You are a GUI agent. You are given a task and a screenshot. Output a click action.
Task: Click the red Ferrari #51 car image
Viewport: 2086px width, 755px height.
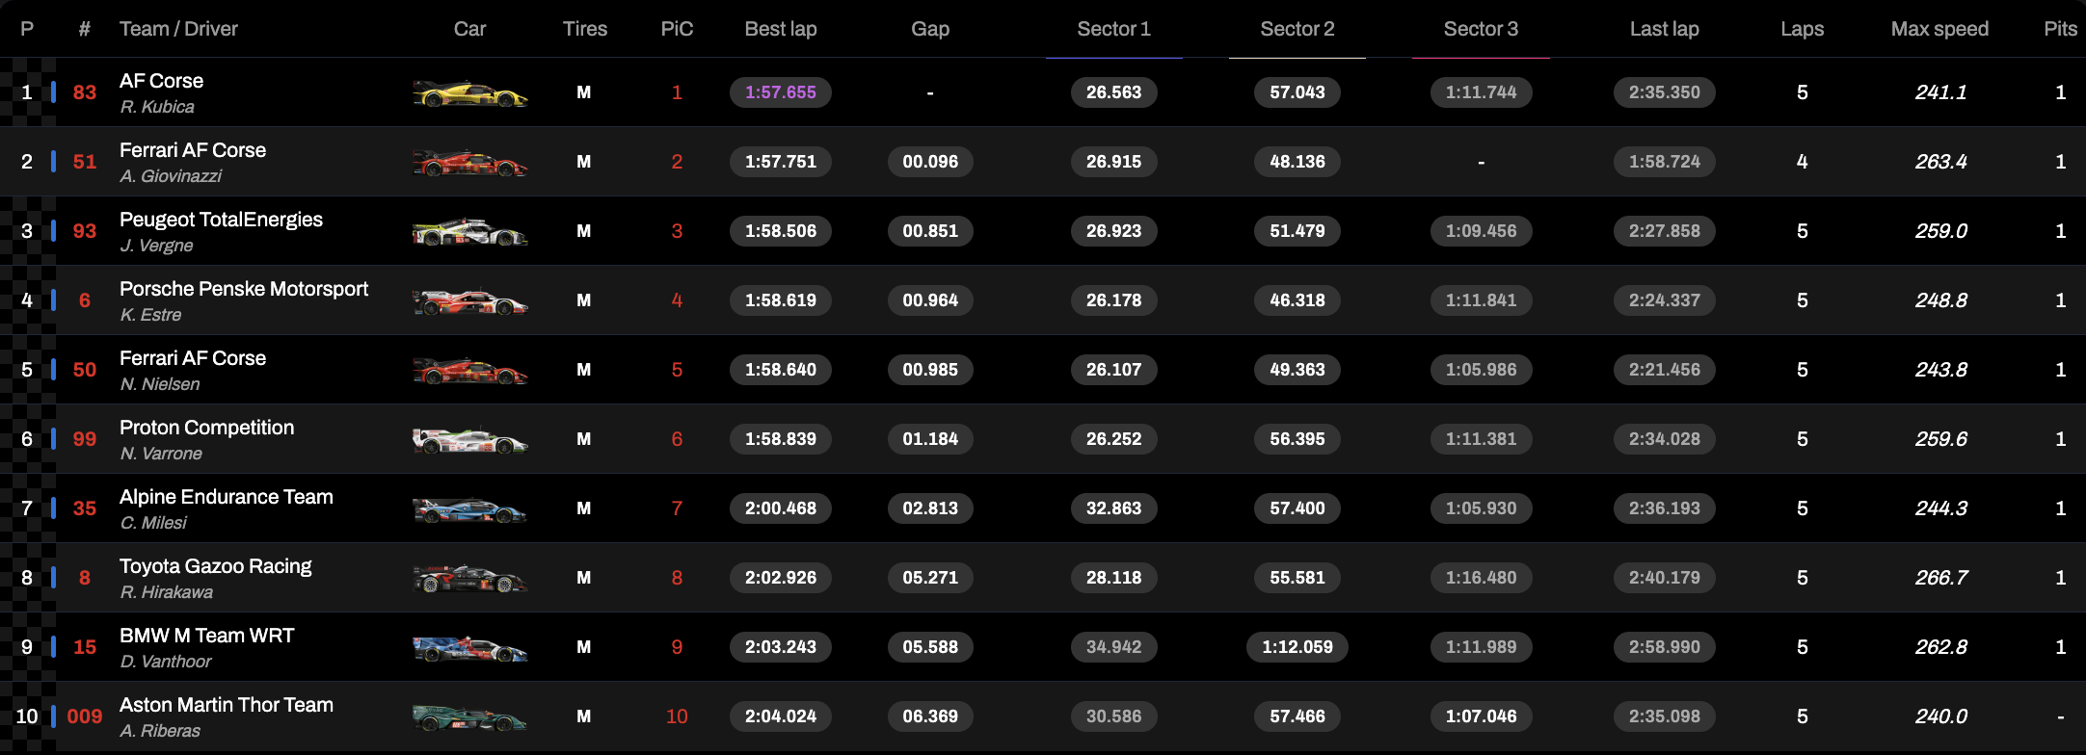(x=470, y=163)
